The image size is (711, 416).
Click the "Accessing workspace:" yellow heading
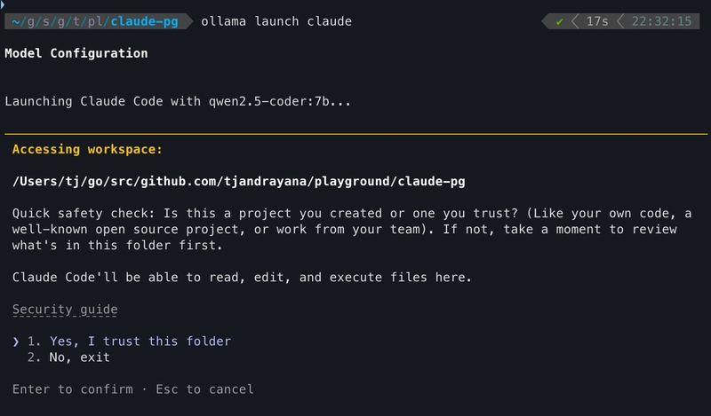(87, 150)
